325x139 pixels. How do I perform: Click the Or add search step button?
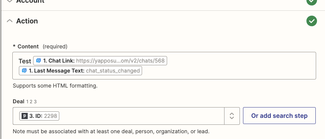279,116
